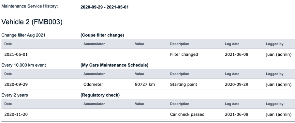Select the Starting point description cell

pyautogui.click(x=184, y=85)
